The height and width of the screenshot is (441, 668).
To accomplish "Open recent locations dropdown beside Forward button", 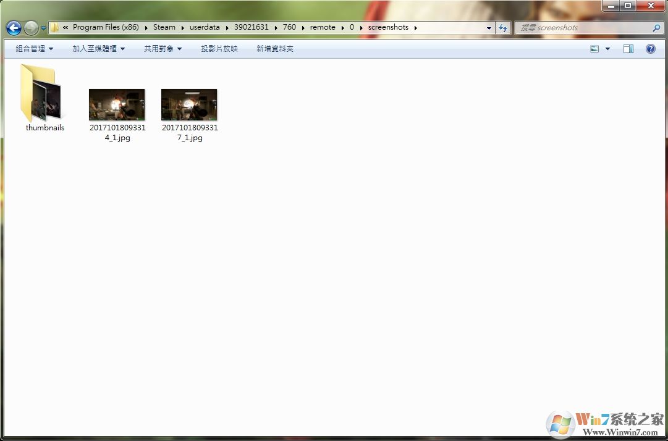I will tap(43, 28).
